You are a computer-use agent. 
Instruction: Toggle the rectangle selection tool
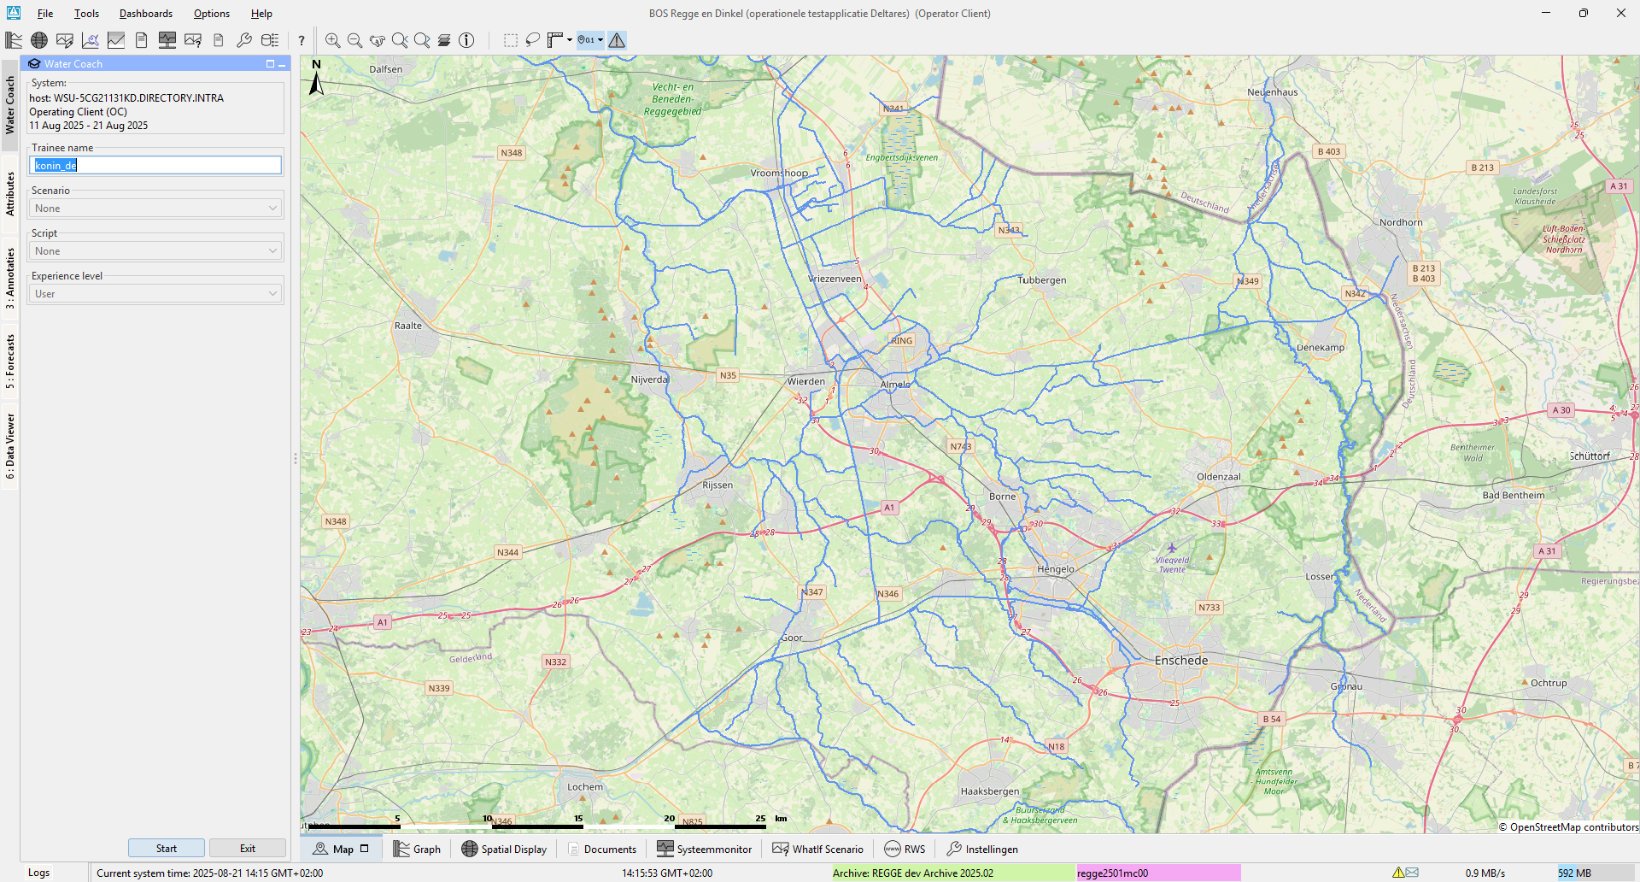pyautogui.click(x=510, y=40)
